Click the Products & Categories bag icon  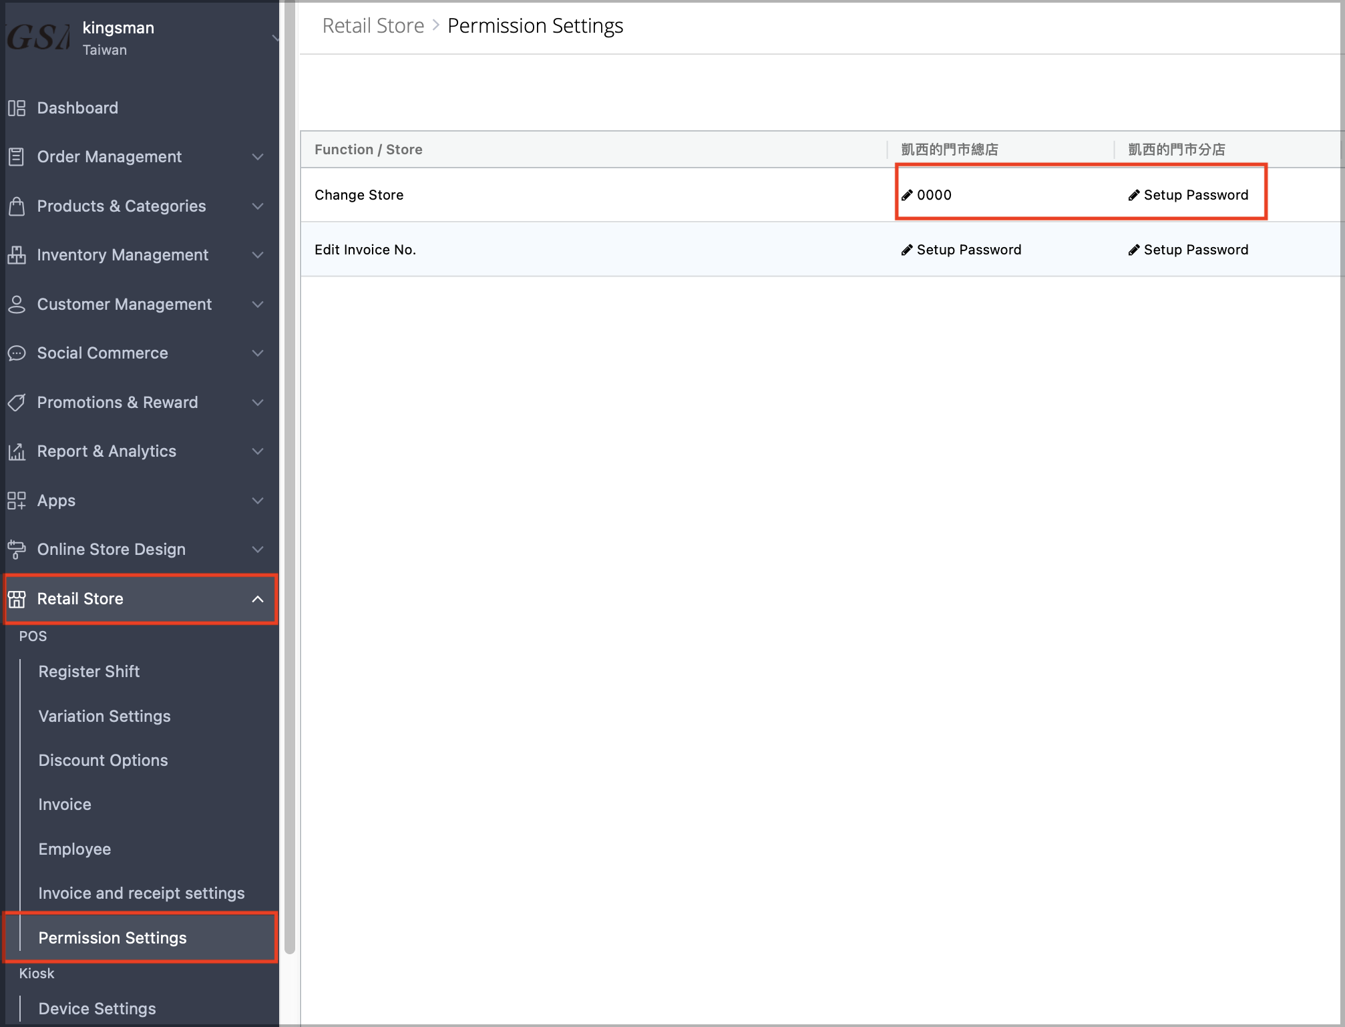pos(17,206)
